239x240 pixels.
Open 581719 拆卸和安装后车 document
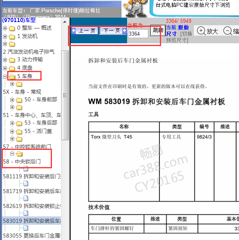pos(32,192)
